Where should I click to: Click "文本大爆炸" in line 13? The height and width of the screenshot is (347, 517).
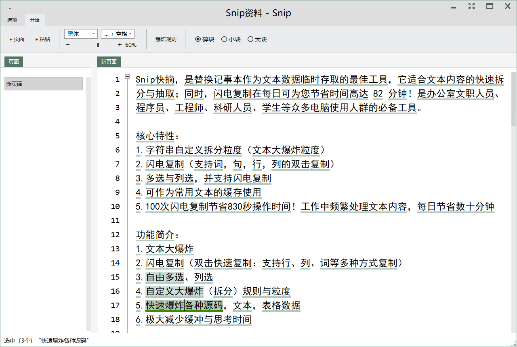pos(170,249)
